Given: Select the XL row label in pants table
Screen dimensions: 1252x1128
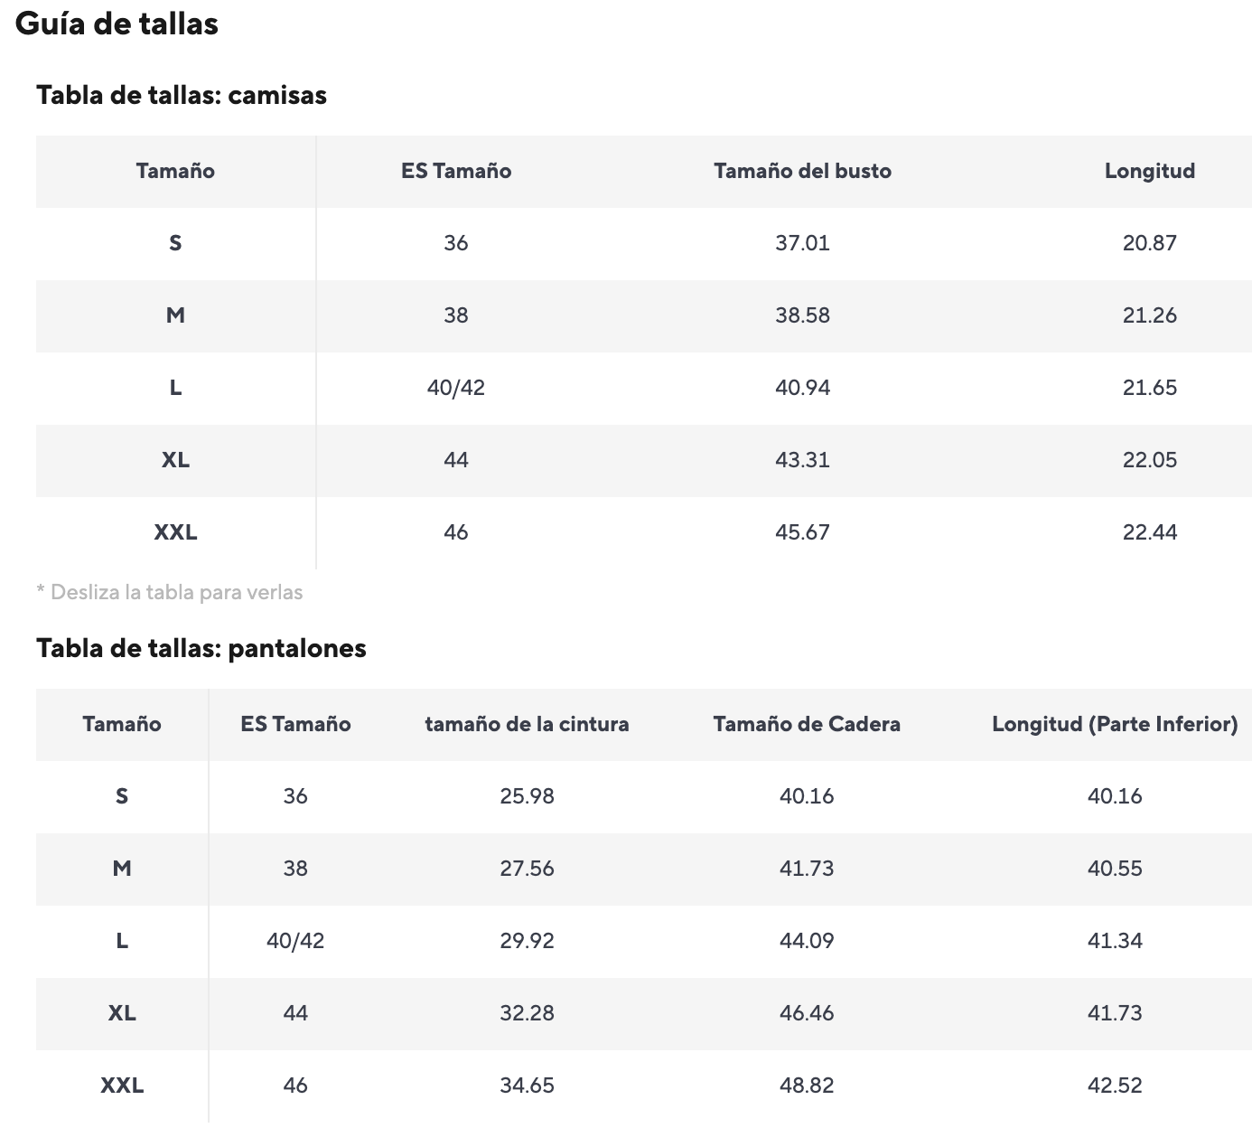Looking at the screenshot, I should click(x=122, y=1013).
